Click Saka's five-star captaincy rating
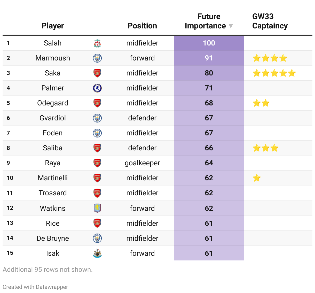 pos(274,73)
